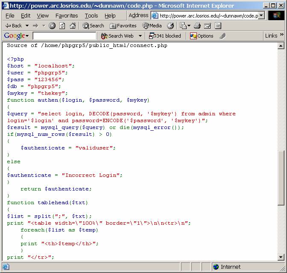Click the IE icon in title bar
The image size is (287, 273).
[5, 6]
